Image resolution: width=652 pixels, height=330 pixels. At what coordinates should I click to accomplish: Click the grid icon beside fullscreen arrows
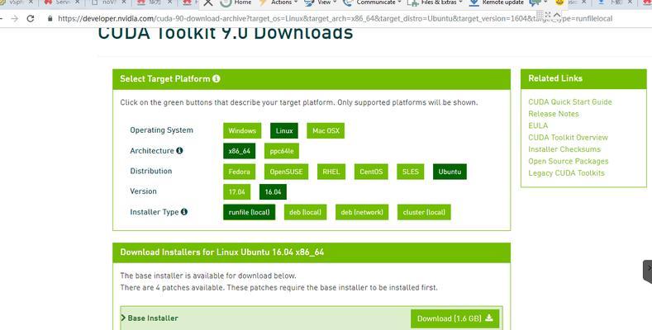[540, 15]
